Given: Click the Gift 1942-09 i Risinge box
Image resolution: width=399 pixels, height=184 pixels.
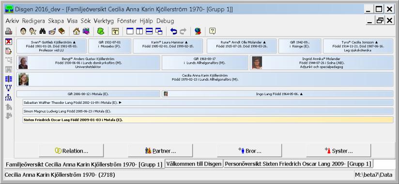Looking at the screenshot, I should [x=300, y=46].
